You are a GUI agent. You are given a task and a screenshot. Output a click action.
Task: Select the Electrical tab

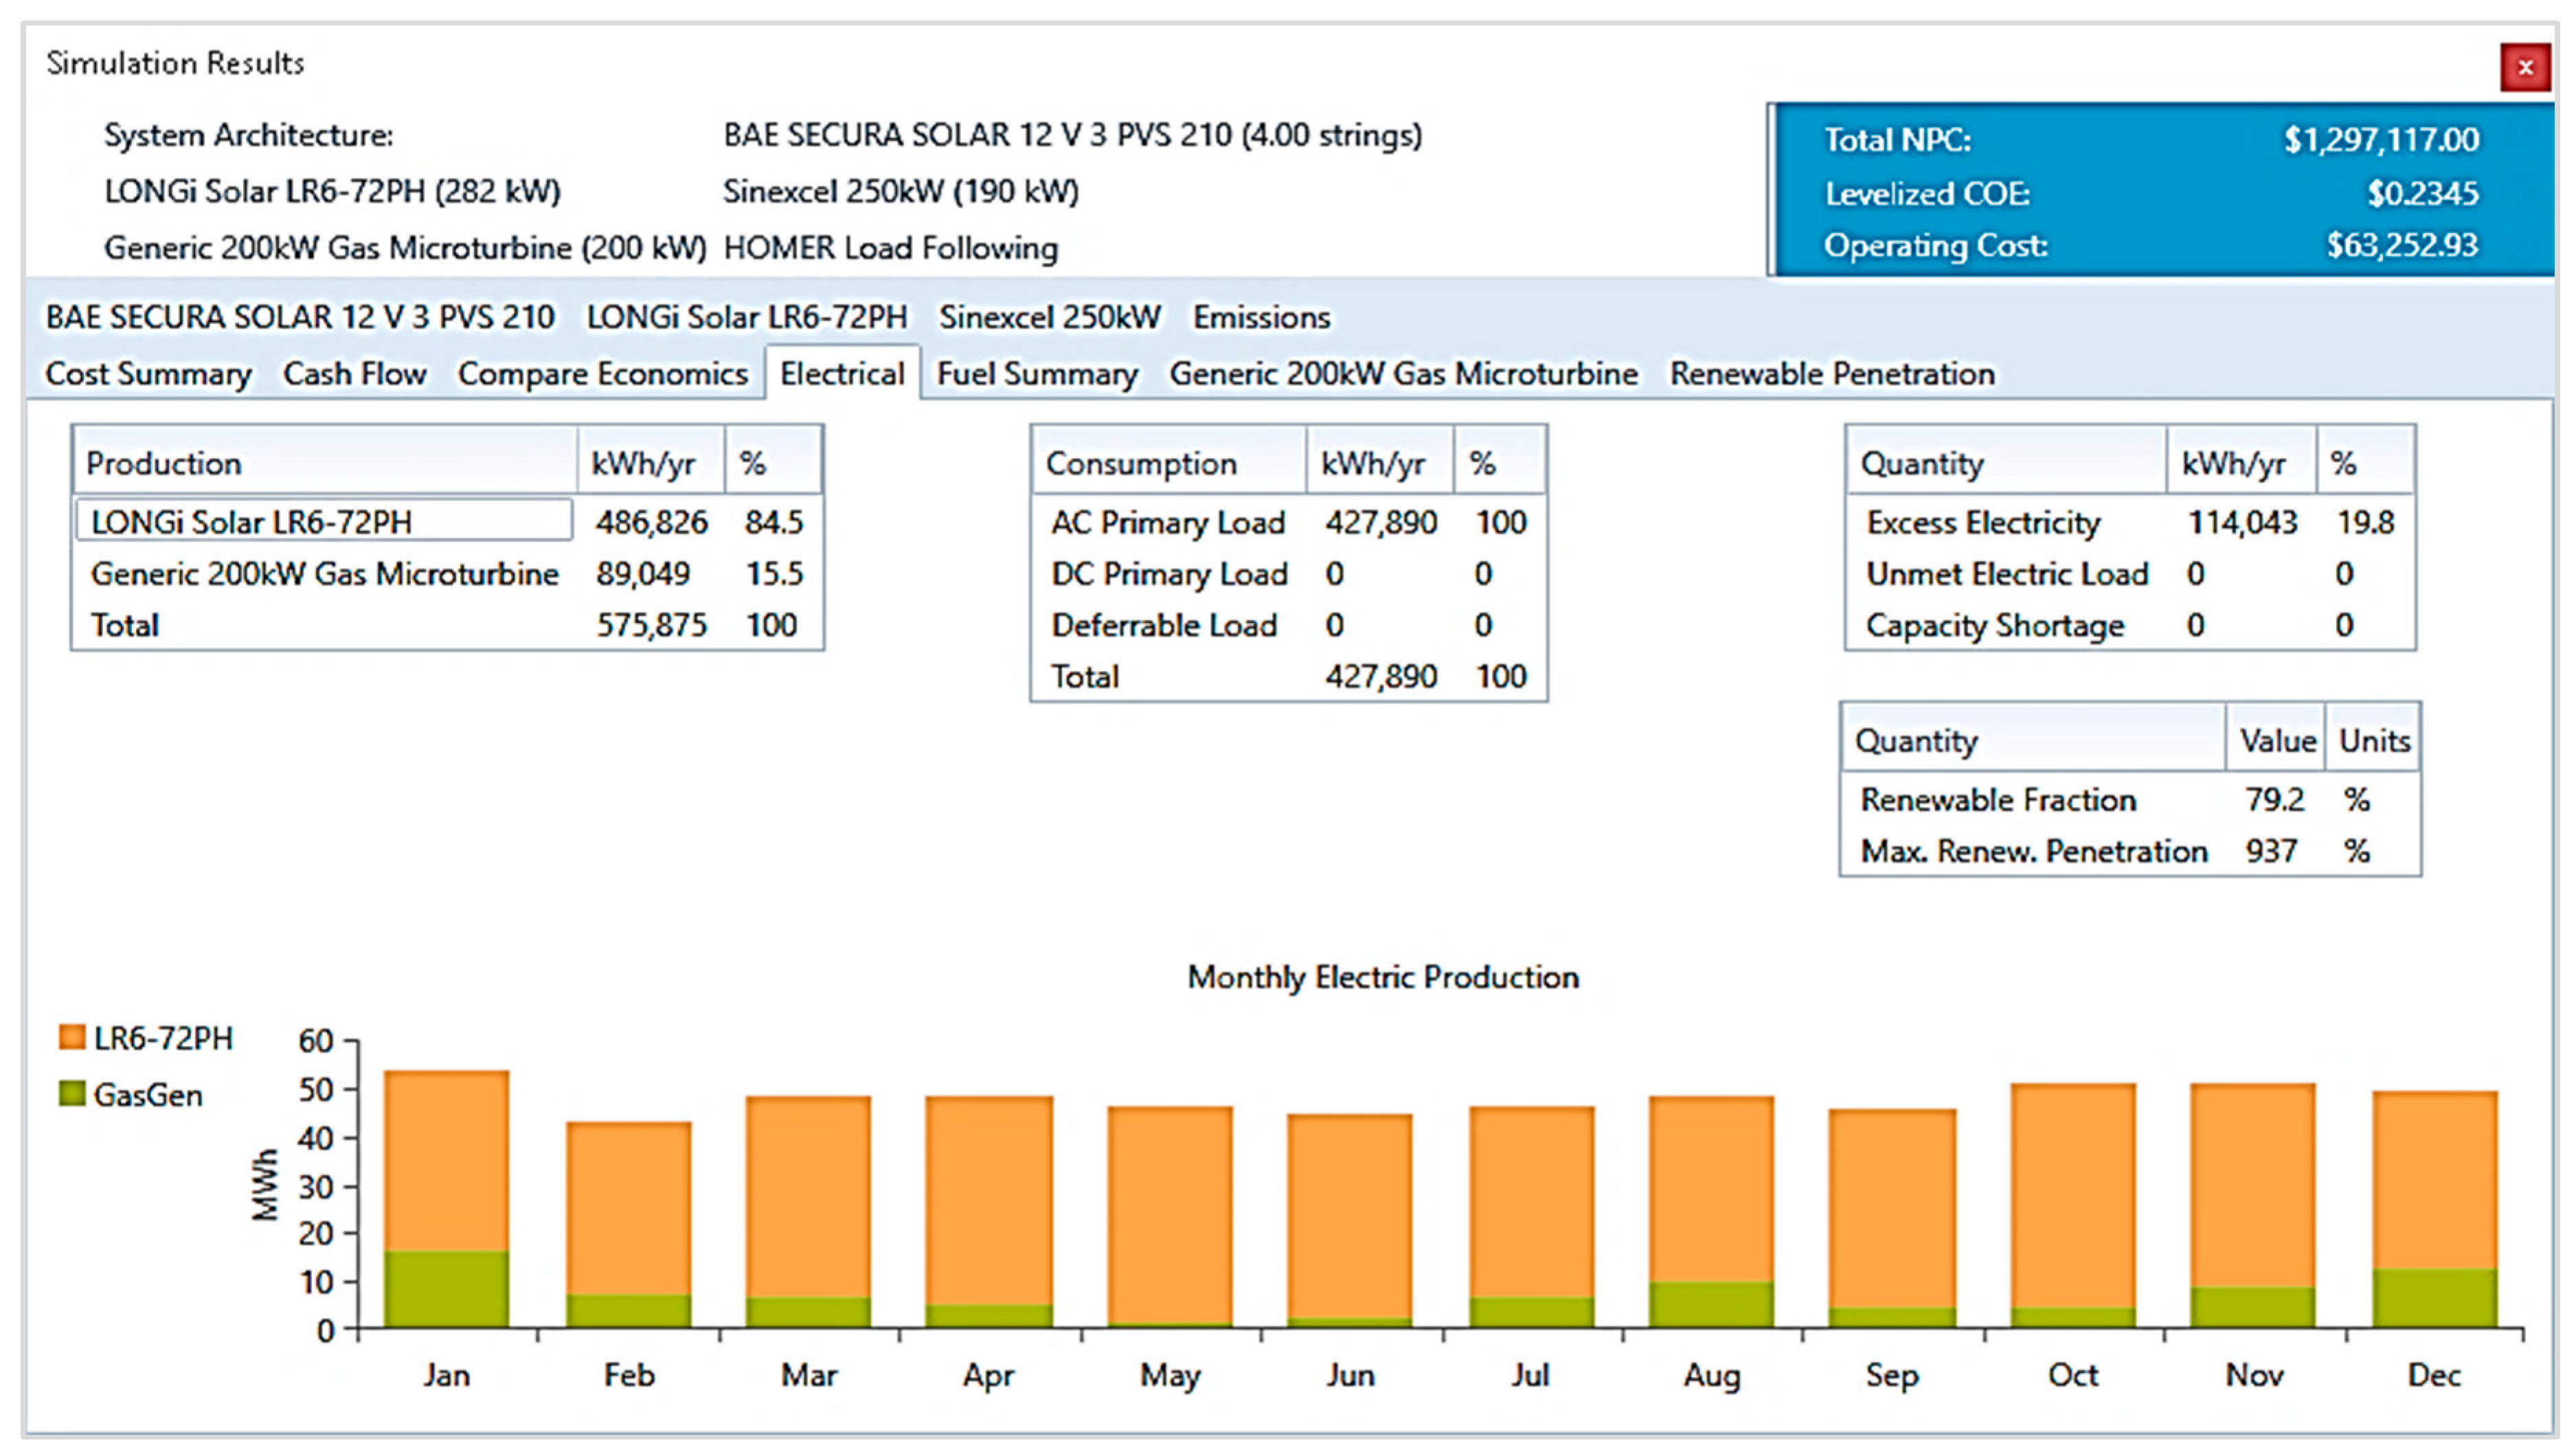pos(841,374)
